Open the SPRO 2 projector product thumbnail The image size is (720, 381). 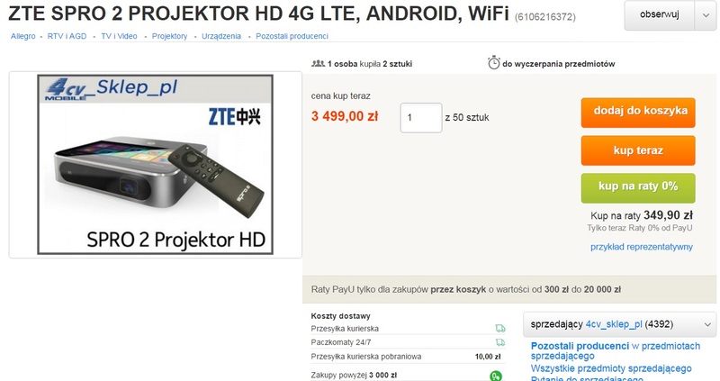pos(155,165)
